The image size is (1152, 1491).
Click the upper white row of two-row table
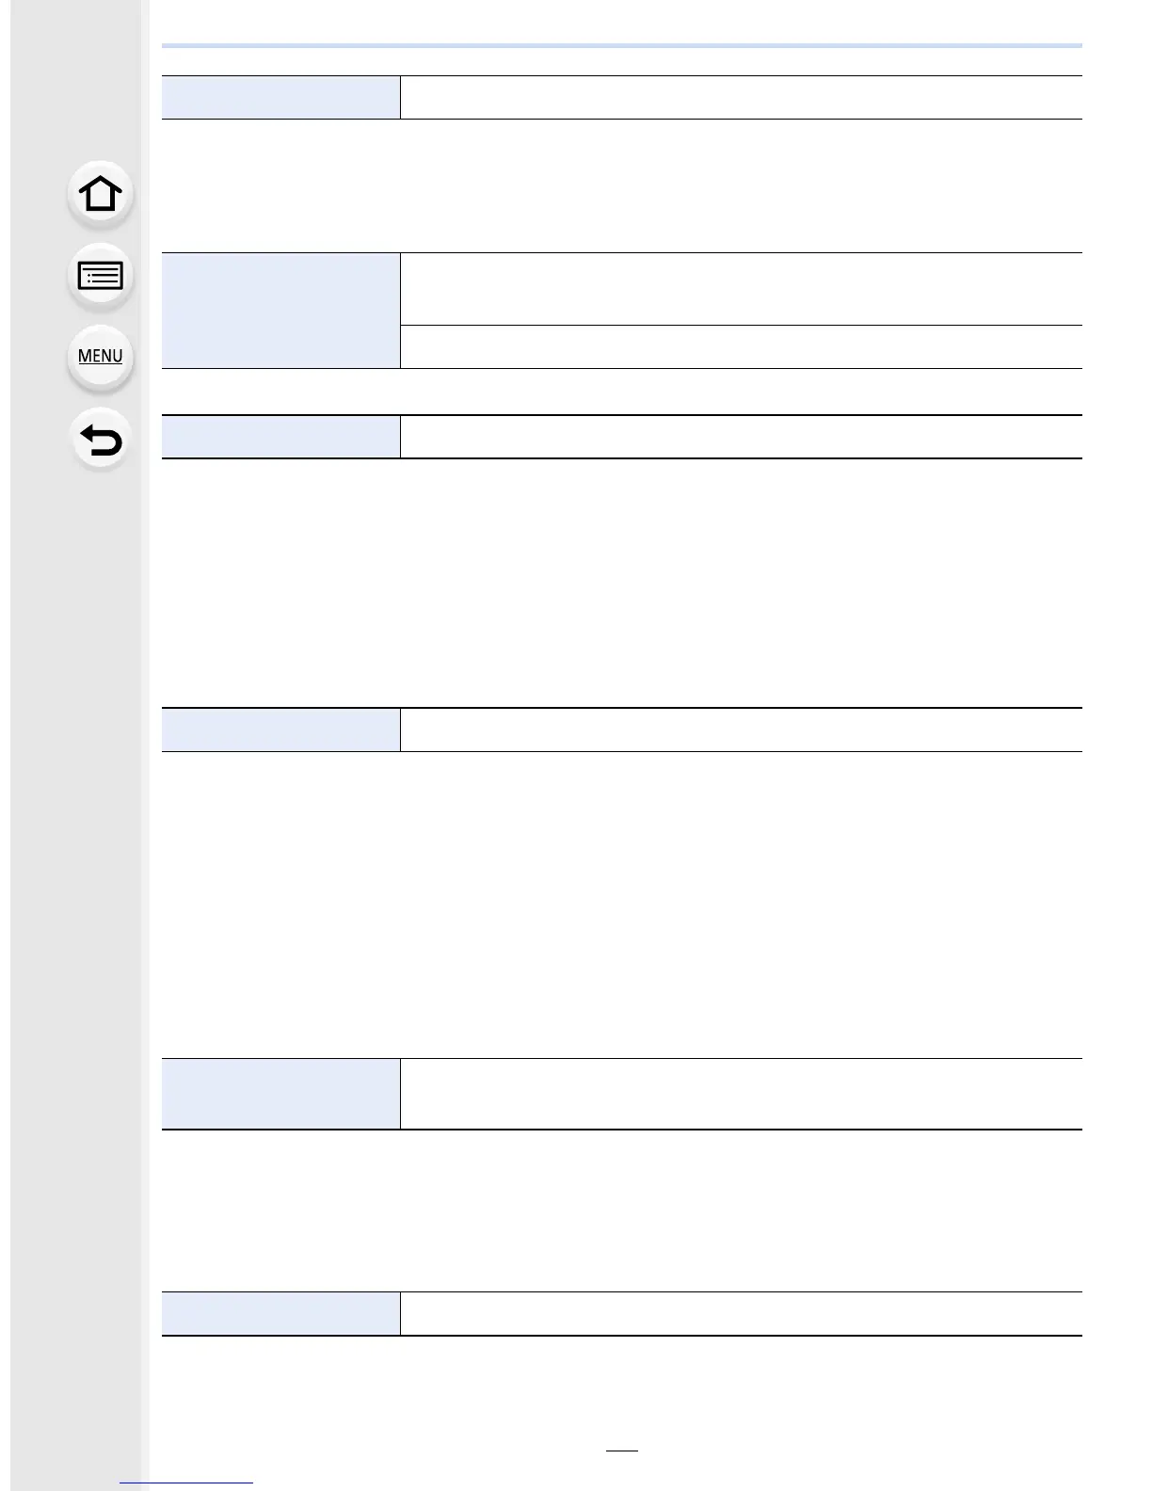(741, 288)
